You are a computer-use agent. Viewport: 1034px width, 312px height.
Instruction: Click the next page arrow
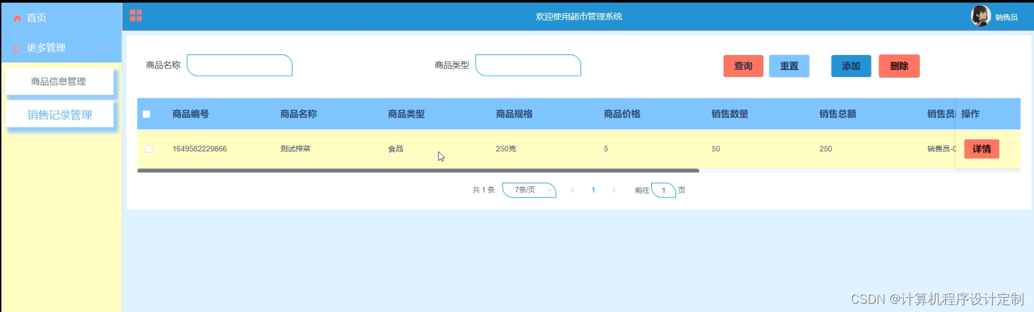(x=614, y=190)
